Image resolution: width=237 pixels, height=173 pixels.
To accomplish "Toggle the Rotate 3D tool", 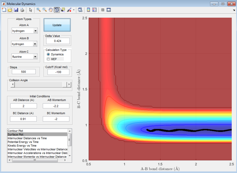I will click(57, 10).
